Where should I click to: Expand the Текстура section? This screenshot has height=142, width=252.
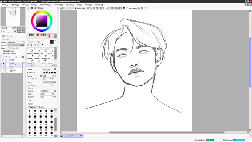(x=5, y=39)
